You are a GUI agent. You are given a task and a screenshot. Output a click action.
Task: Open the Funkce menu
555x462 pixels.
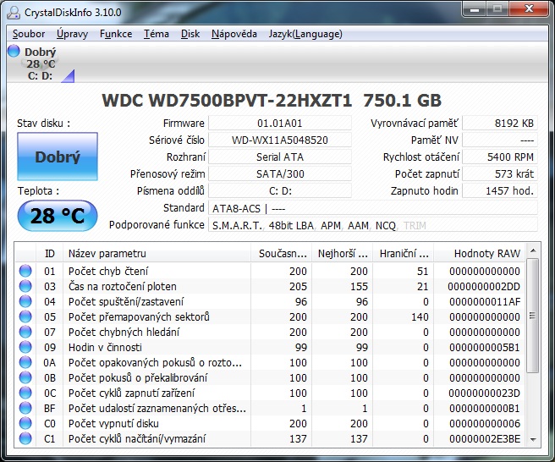pyautogui.click(x=115, y=34)
